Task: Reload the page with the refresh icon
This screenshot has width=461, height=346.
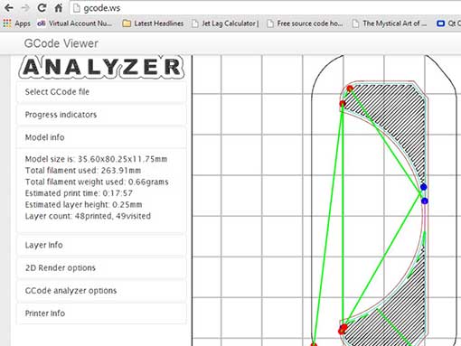Action: [42, 8]
